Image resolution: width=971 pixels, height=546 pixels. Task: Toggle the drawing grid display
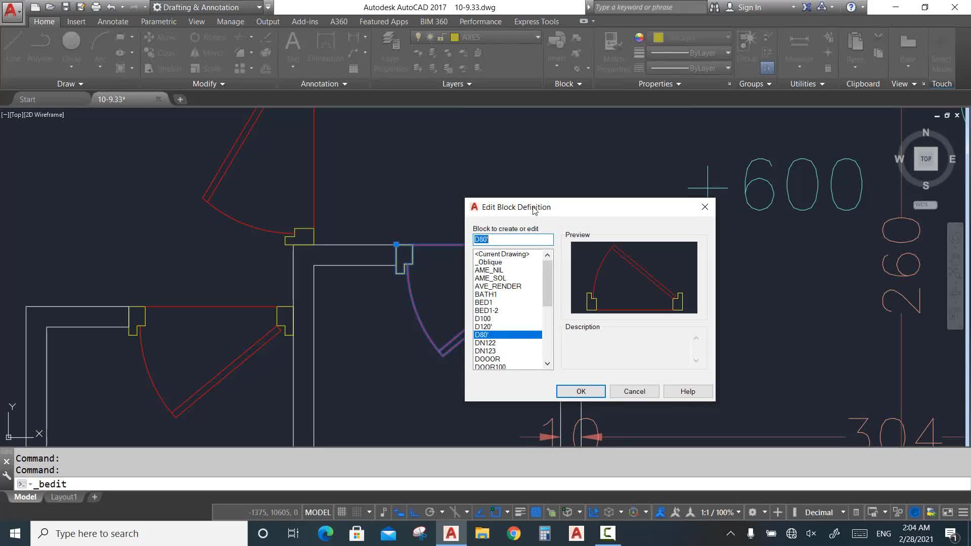pyautogui.click(x=342, y=512)
